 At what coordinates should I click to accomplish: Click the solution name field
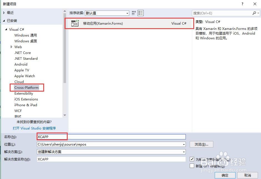[111, 159]
